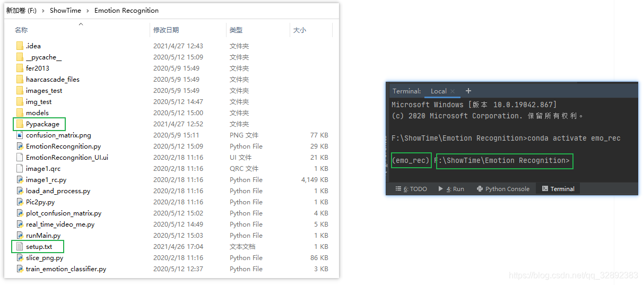Select the fer2013 folder icon
The image size is (643, 285).
pyautogui.click(x=20, y=68)
